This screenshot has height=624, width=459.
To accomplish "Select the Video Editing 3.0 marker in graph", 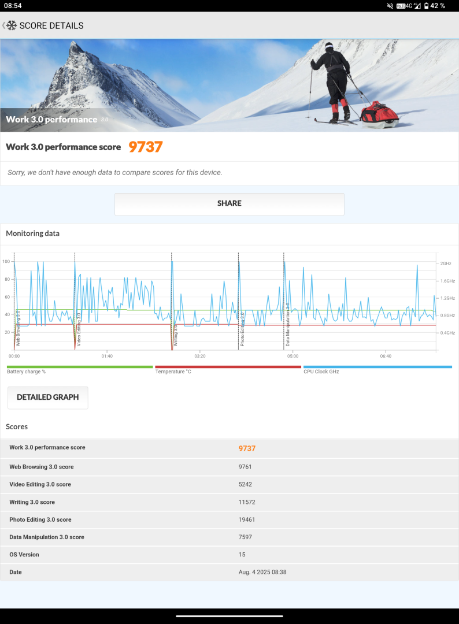I will (x=79, y=329).
